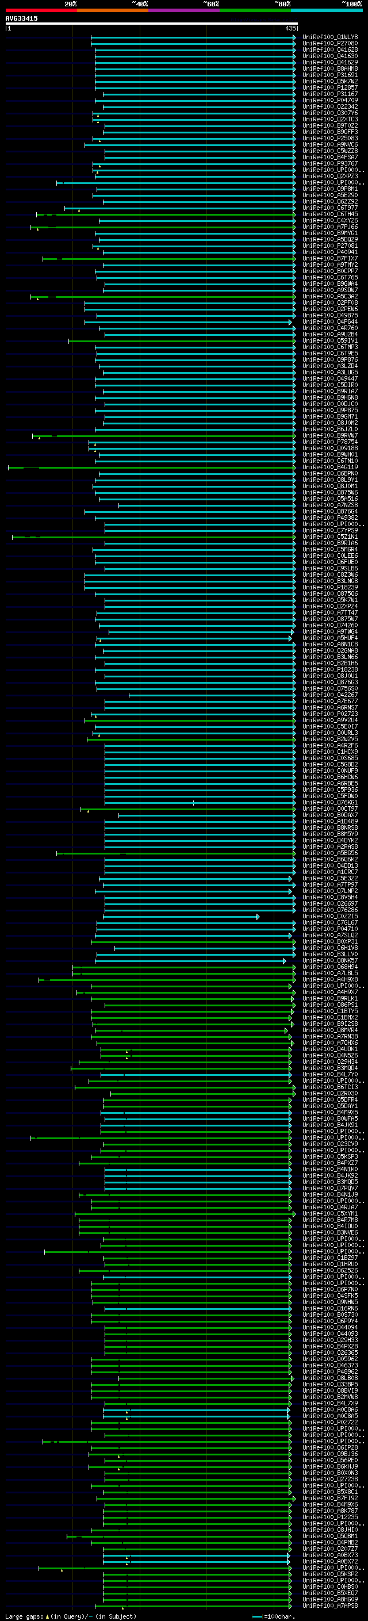Viewport: 368px width, 1621px height.
Task: Click the cyan ~100% identity color bar
Action: coord(327,10)
